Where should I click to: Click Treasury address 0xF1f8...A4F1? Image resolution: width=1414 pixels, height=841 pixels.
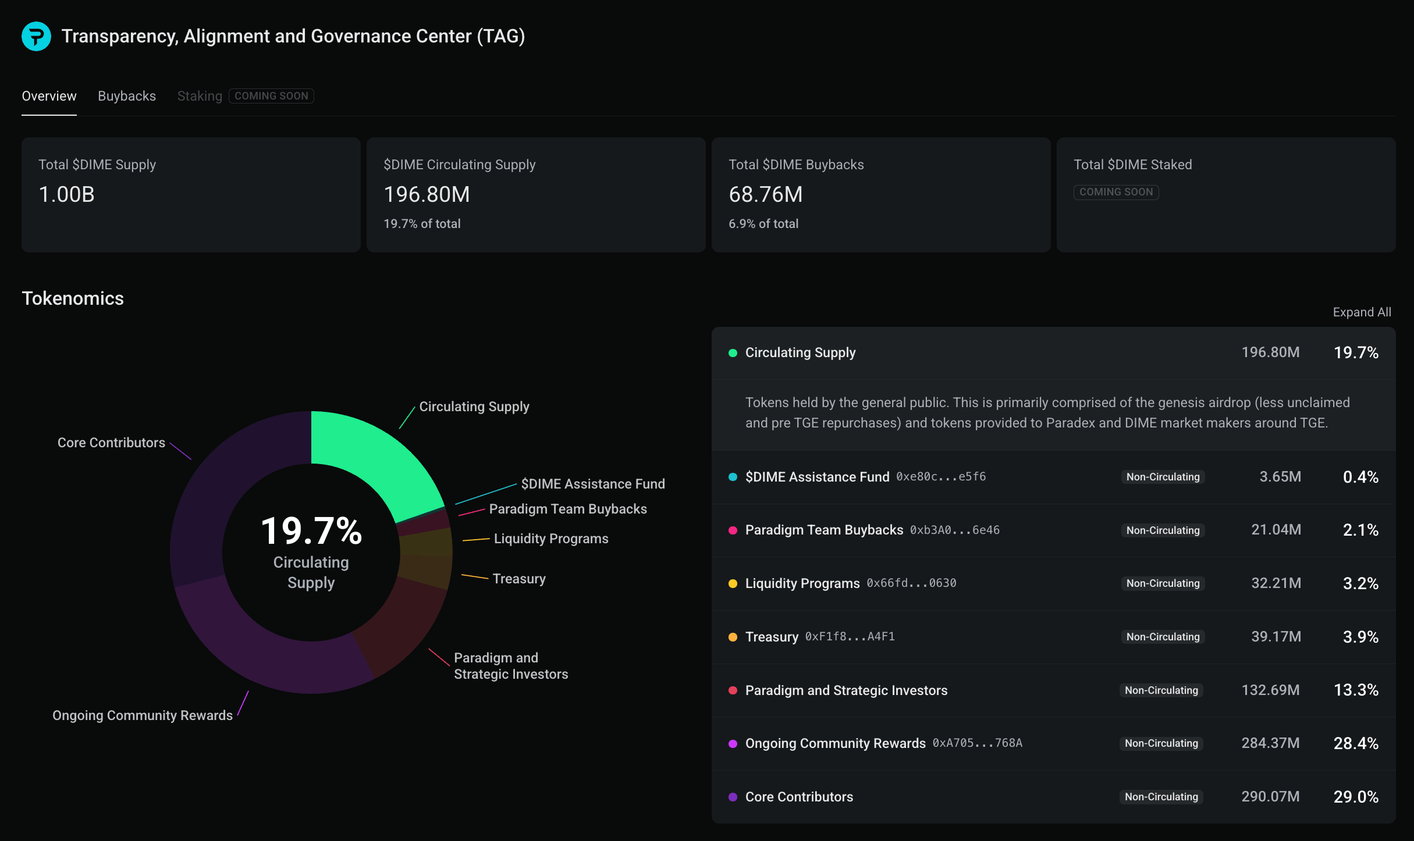coord(850,637)
